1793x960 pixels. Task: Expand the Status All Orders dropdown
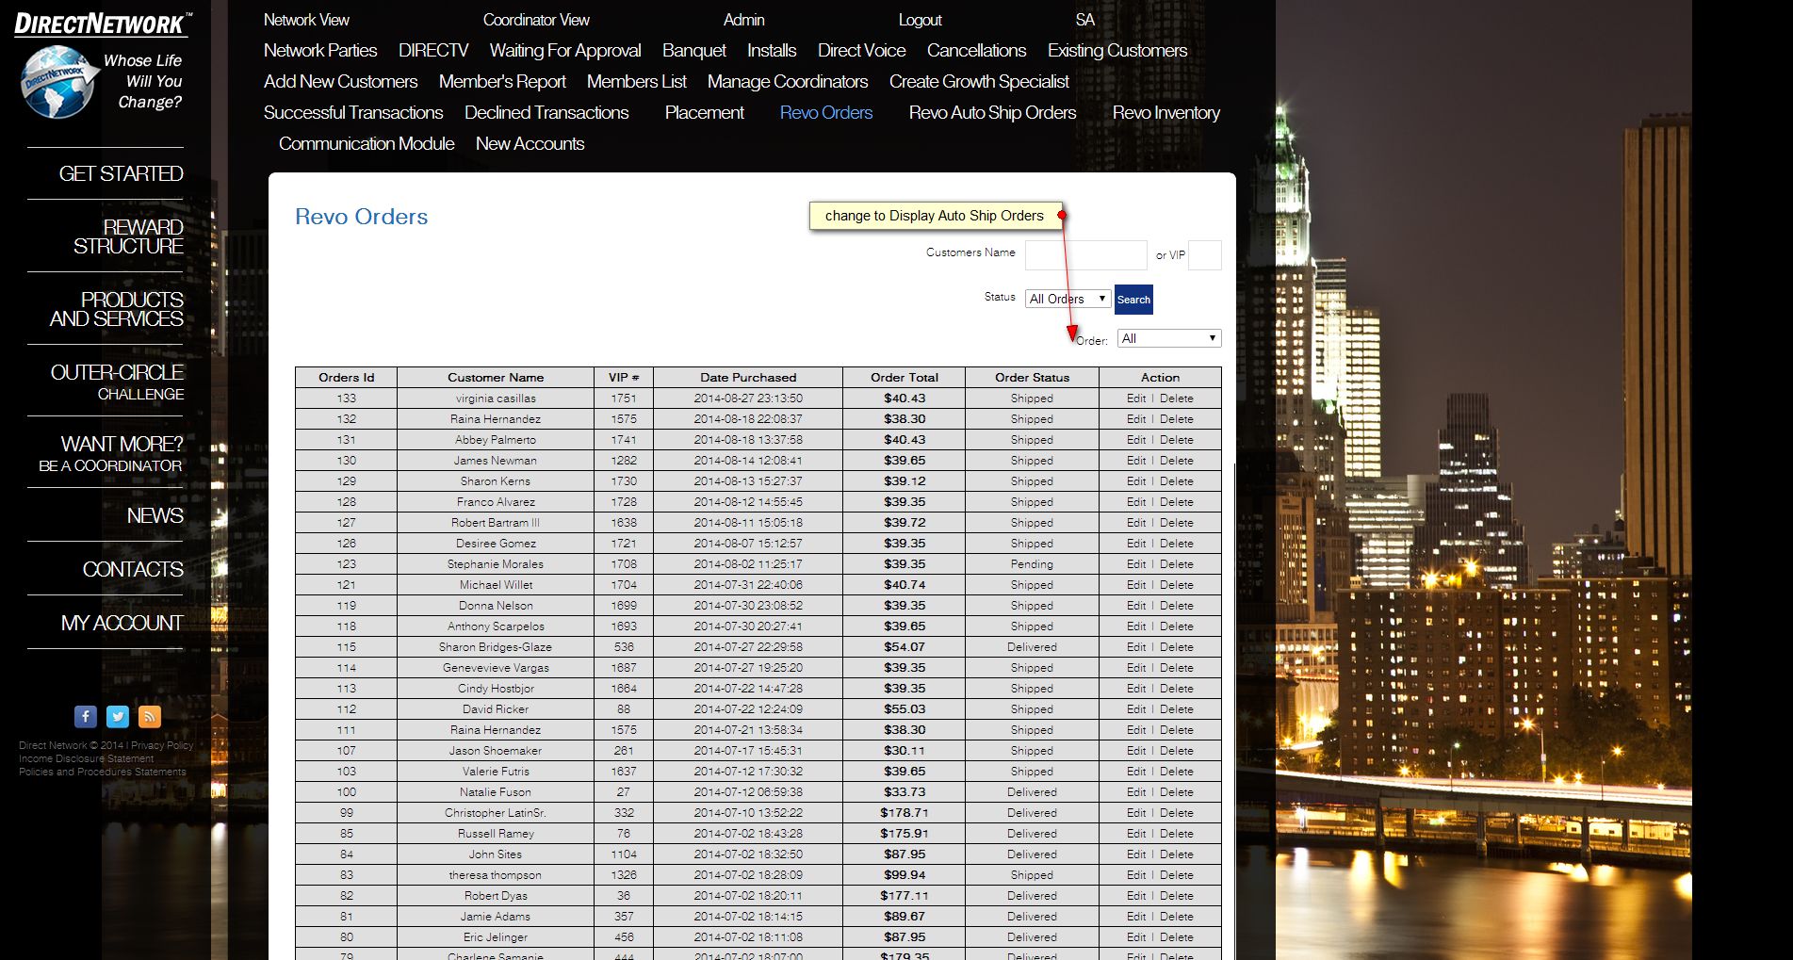tap(1068, 299)
